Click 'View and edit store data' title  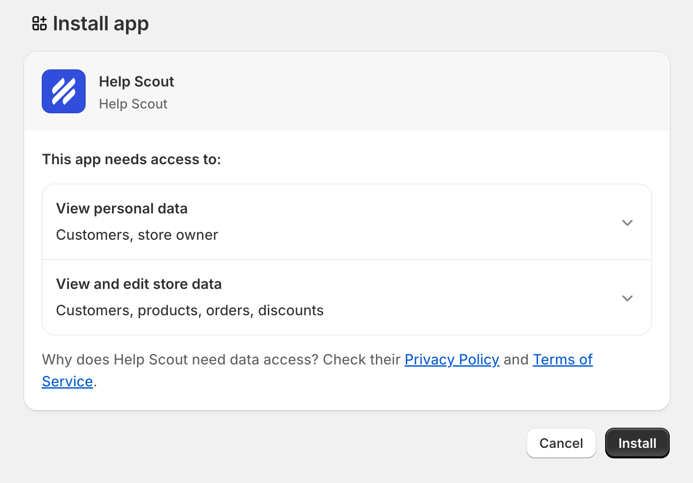139,284
